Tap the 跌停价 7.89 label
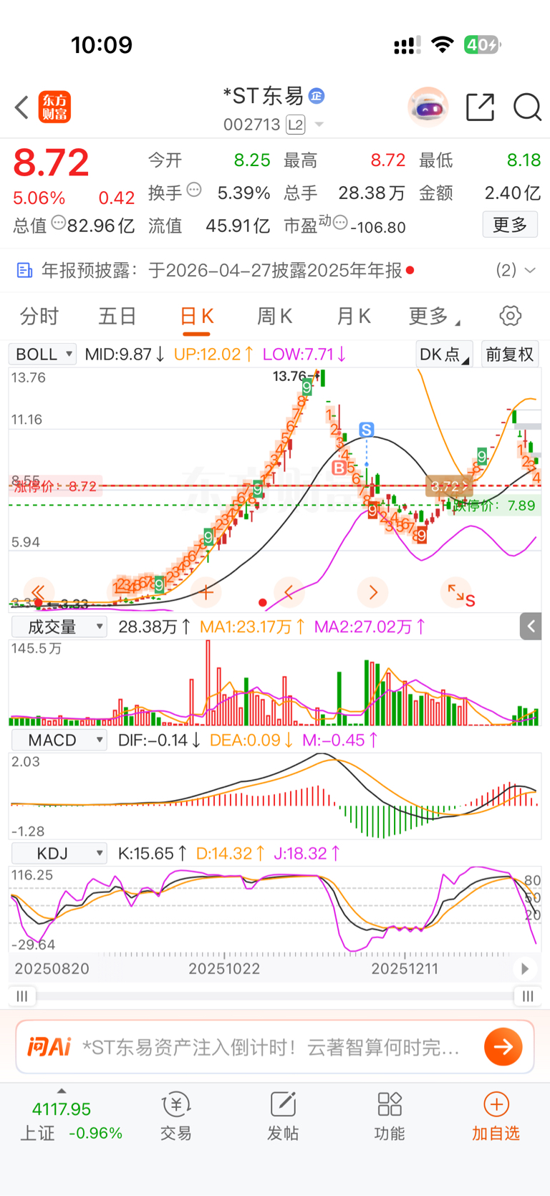This screenshot has width=550, height=1196. tap(495, 506)
